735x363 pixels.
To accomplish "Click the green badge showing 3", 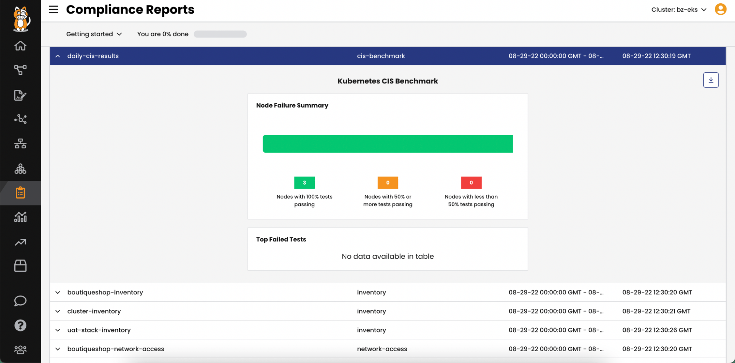I will click(x=304, y=182).
